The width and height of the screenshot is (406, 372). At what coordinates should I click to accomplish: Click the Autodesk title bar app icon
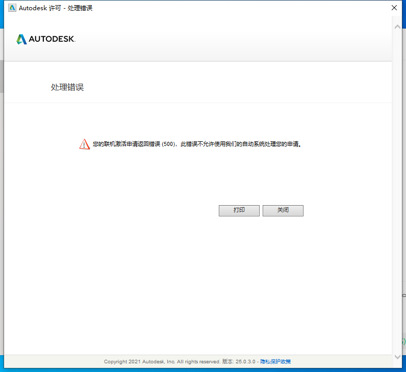[x=12, y=8]
